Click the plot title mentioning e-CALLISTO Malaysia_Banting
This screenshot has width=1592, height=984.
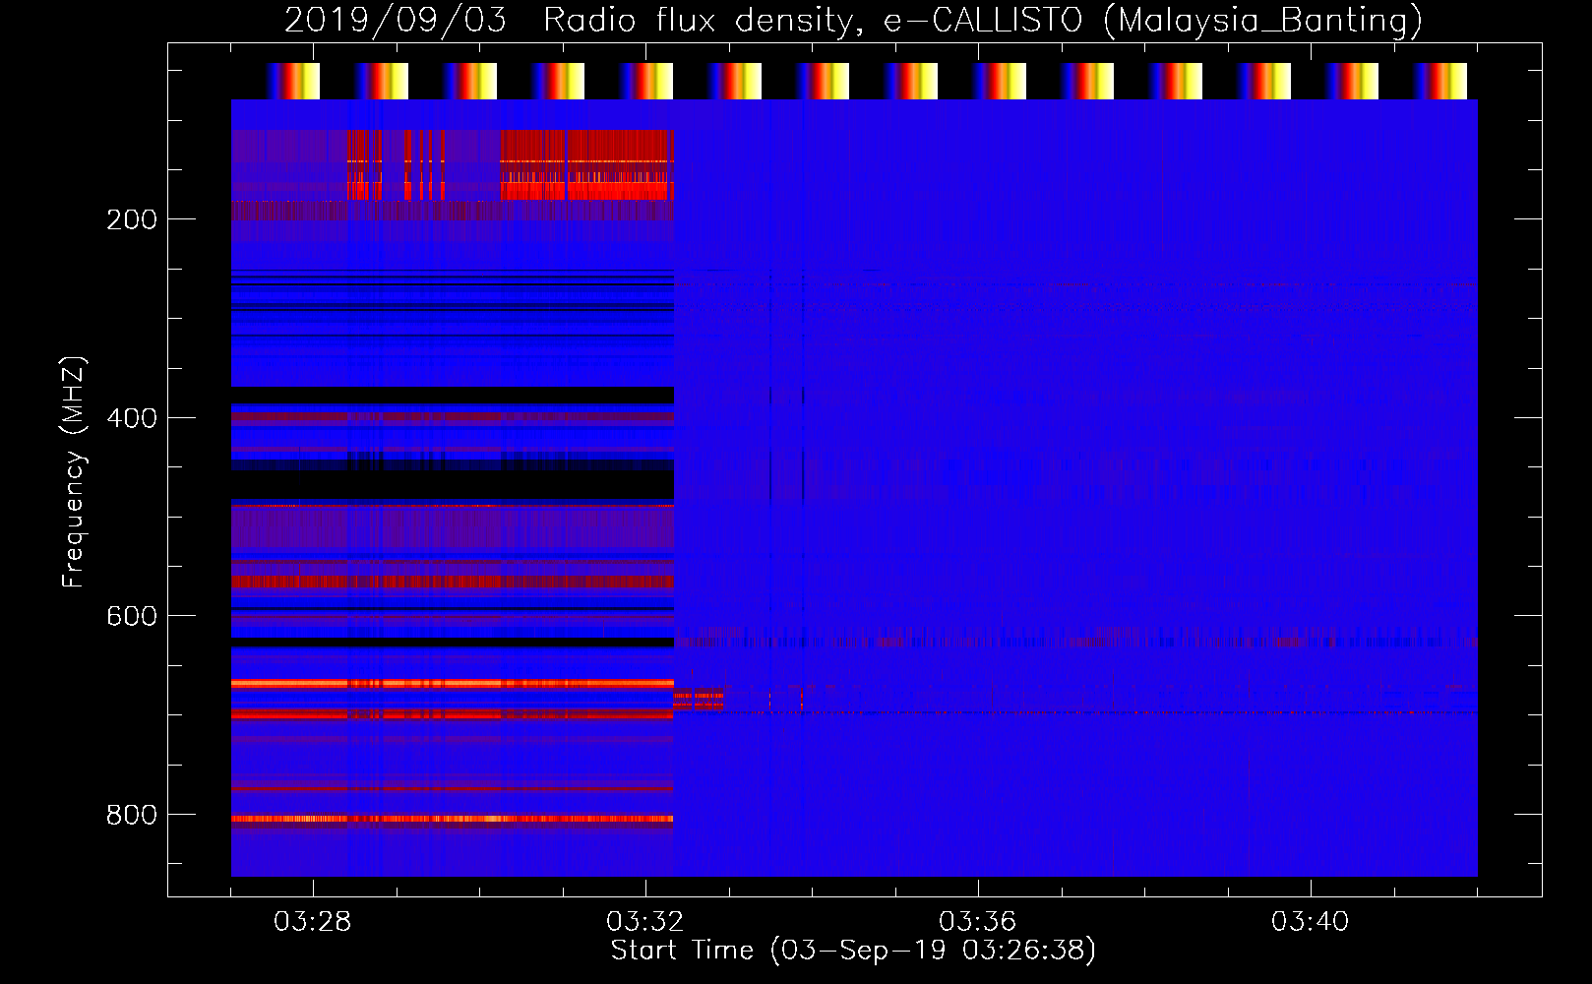(853, 20)
